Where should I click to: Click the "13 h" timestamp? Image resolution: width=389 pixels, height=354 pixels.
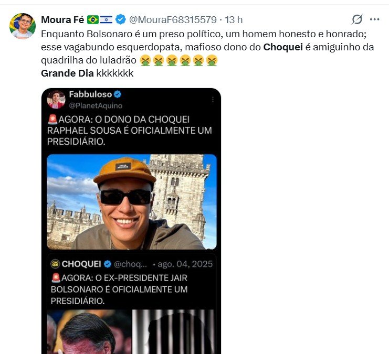pyautogui.click(x=234, y=20)
